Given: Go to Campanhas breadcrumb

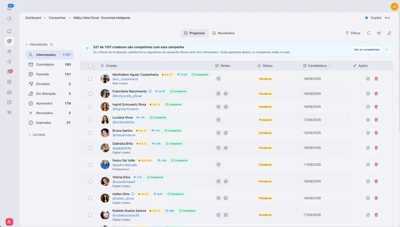Looking at the screenshot, I should [57, 18].
